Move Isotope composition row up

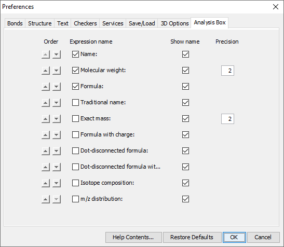46,183
